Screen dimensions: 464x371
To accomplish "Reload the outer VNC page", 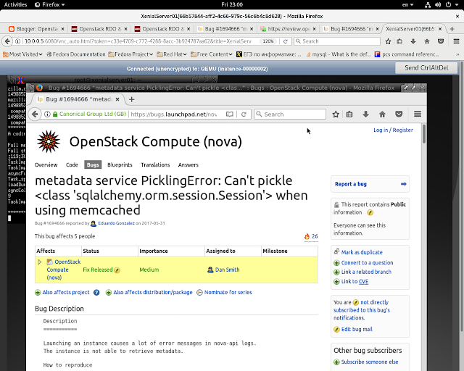I will click(x=285, y=41).
